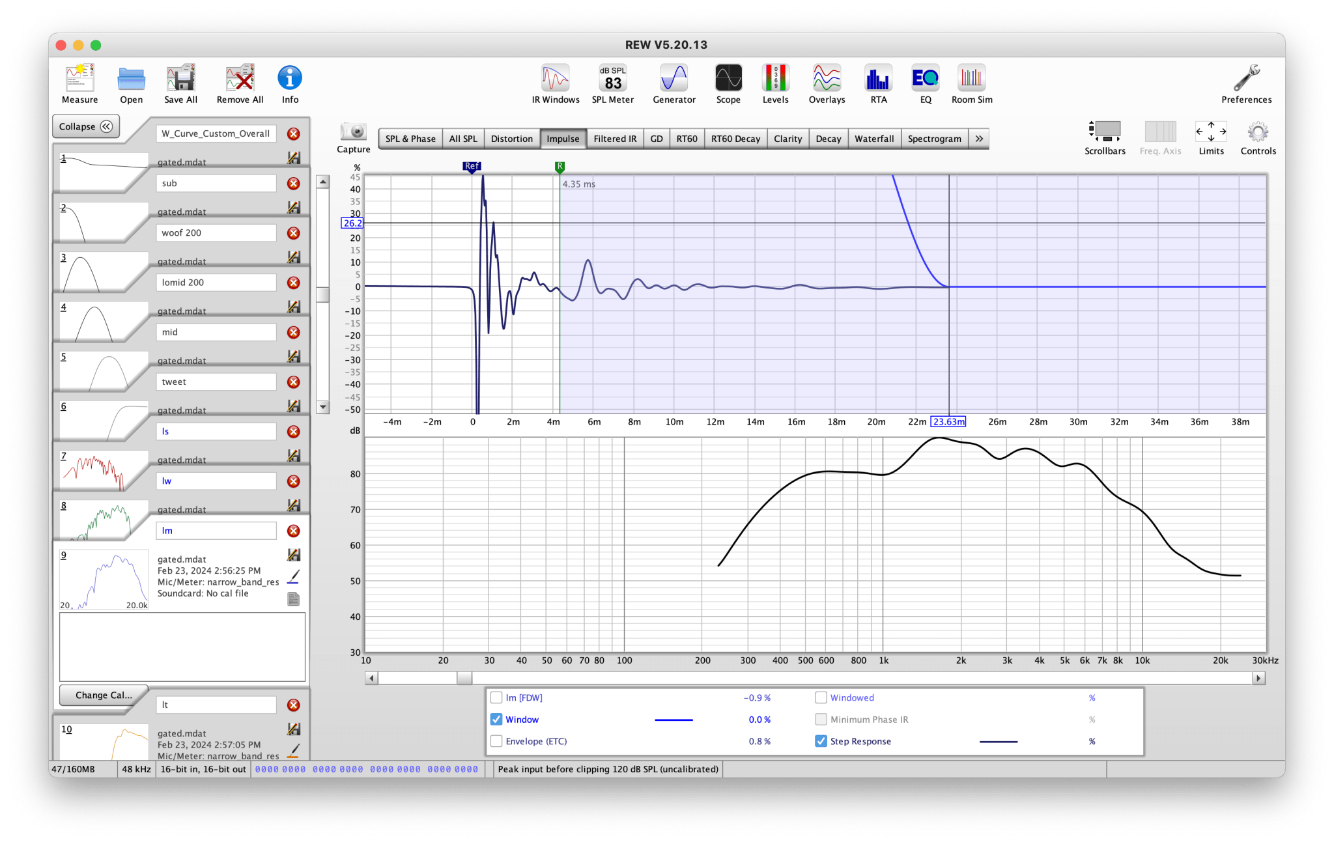Click the 'lt' measurement name field
1334x842 pixels.
[216, 705]
